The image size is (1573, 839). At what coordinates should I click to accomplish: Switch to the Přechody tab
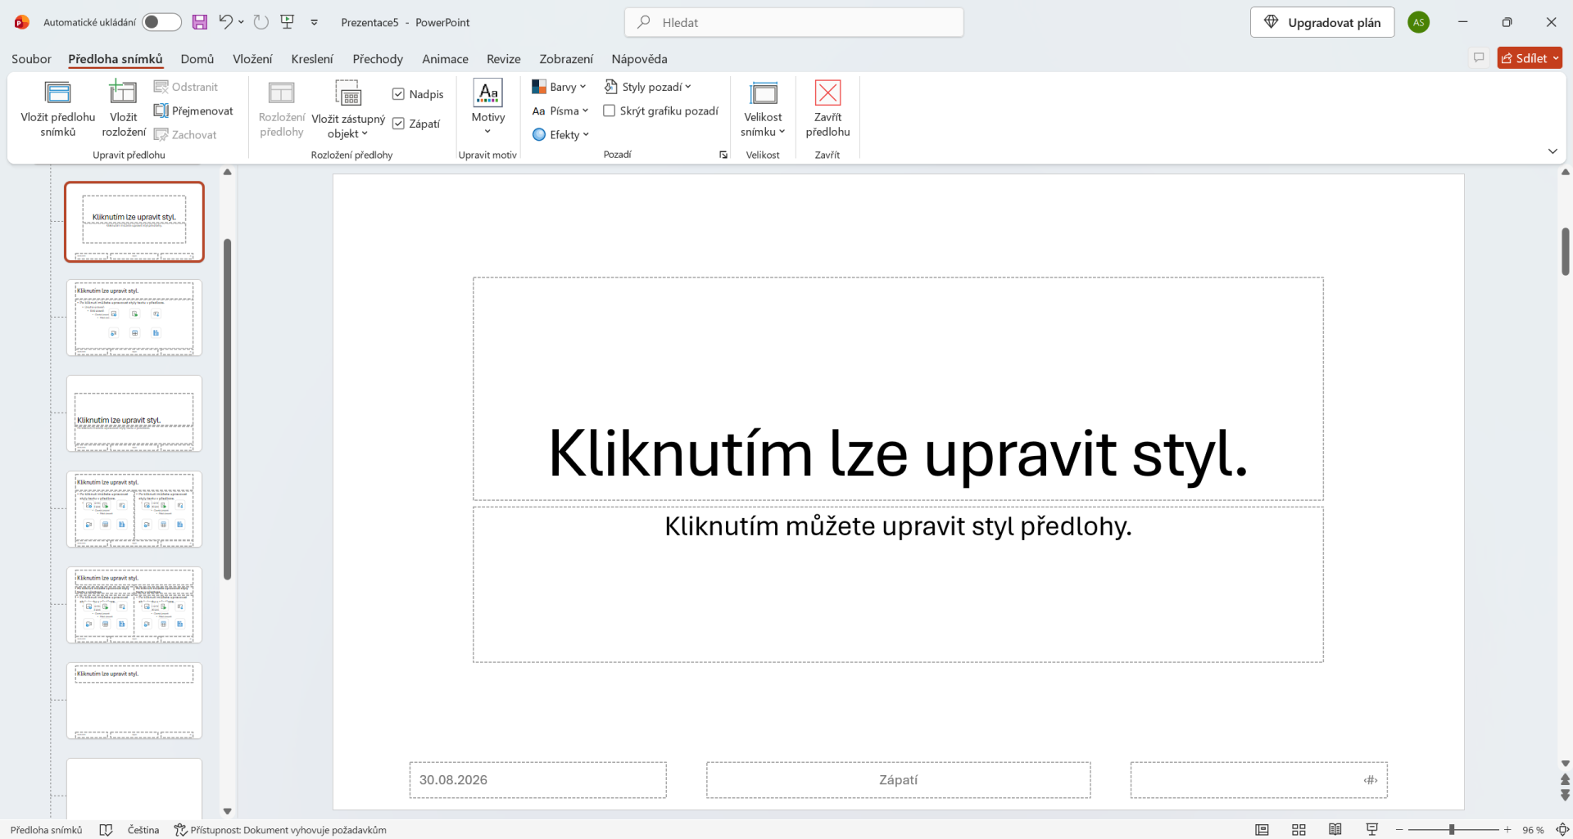[378, 59]
